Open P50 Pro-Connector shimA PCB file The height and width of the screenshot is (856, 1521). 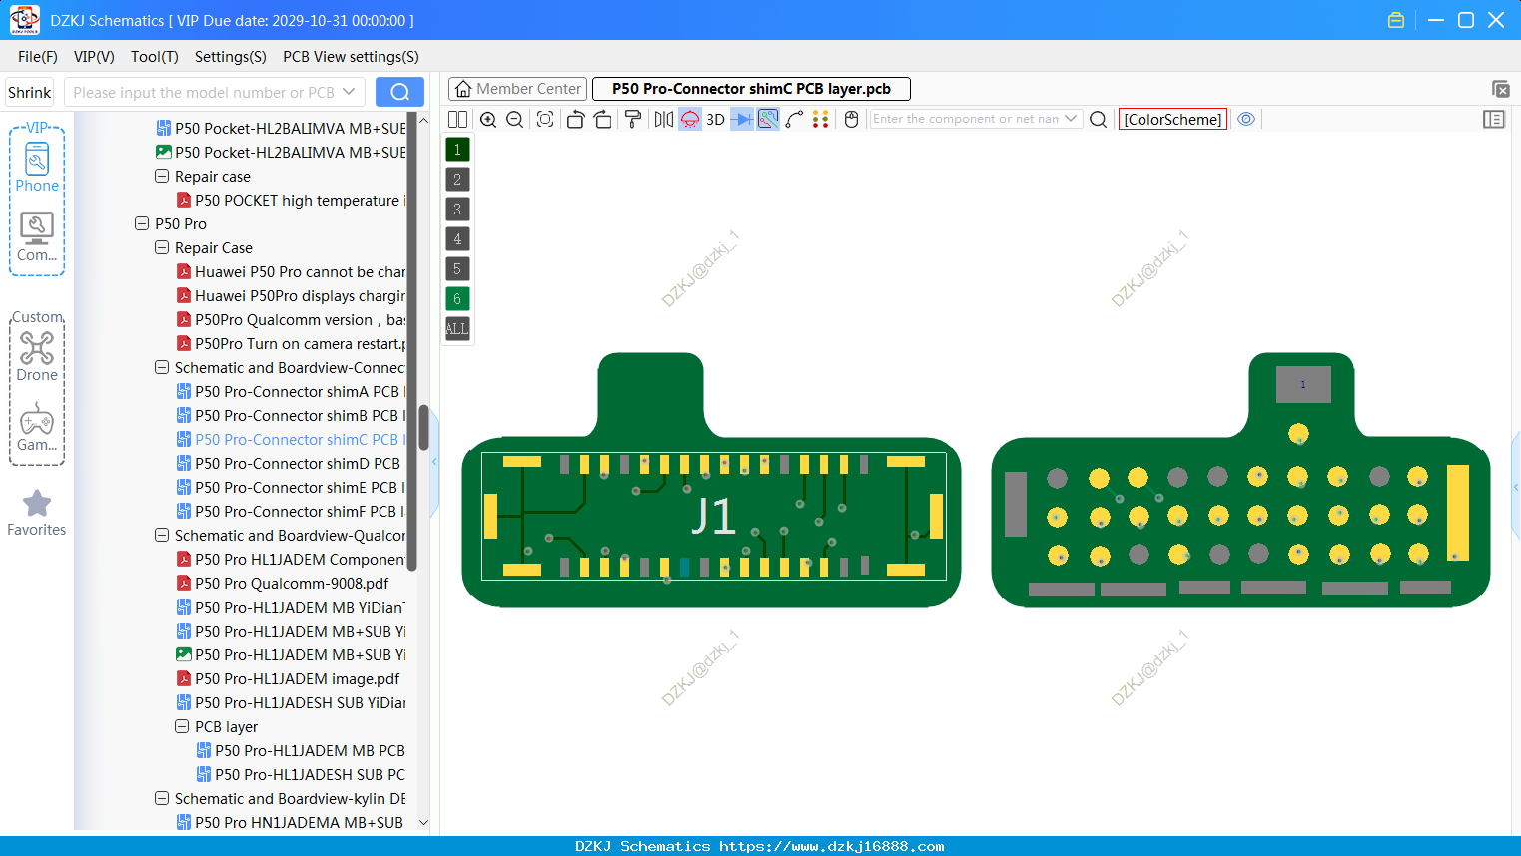(290, 391)
